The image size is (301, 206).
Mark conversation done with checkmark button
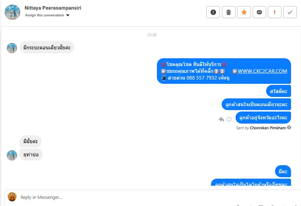pyautogui.click(x=290, y=12)
